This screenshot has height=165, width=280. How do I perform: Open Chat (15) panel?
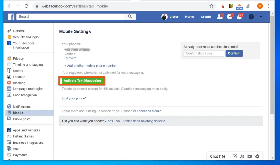coord(217,157)
